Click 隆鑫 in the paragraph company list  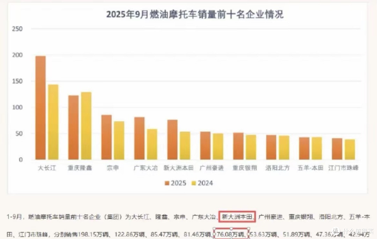point(161,217)
